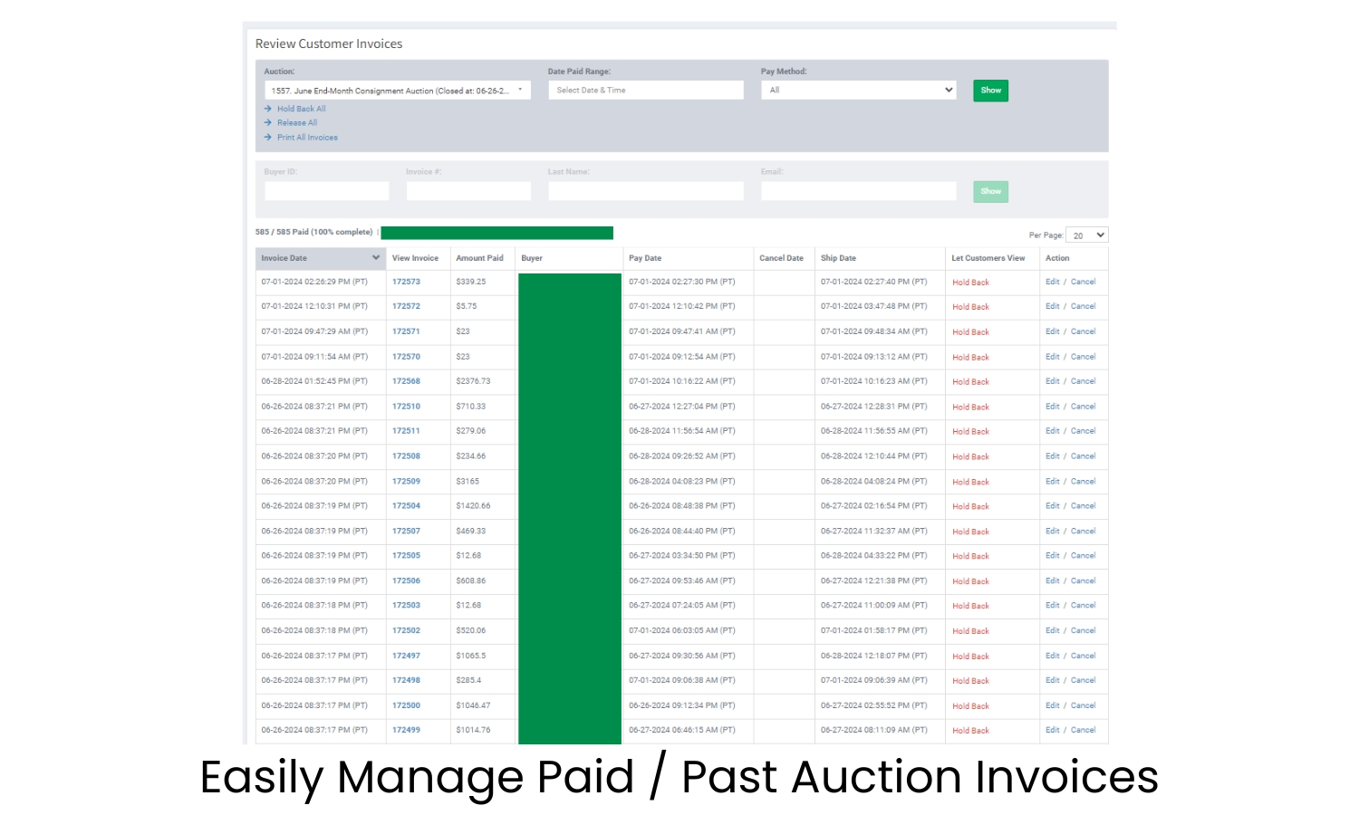1359x815 pixels.
Task: Edit invoice 172572
Action: [1052, 306]
